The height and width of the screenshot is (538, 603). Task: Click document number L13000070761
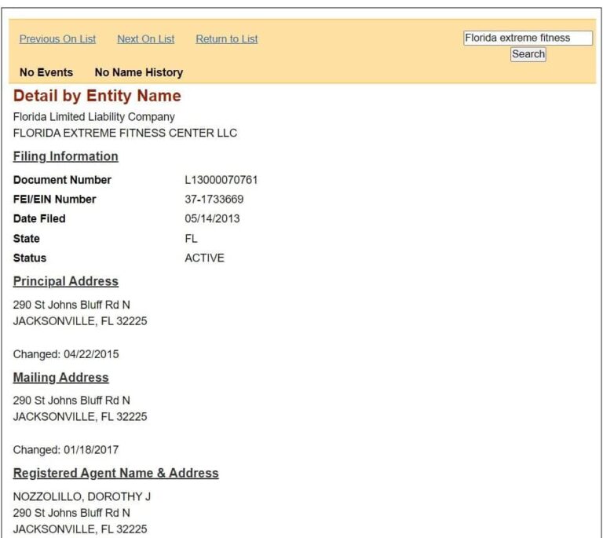coord(221,180)
